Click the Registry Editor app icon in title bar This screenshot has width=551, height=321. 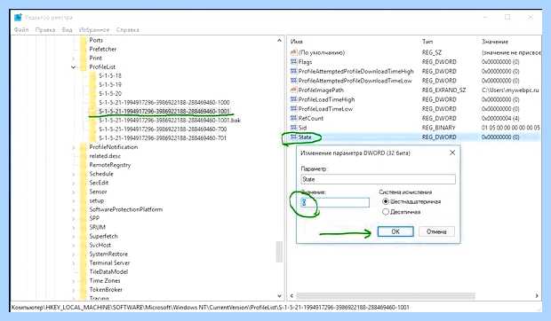coord(19,17)
